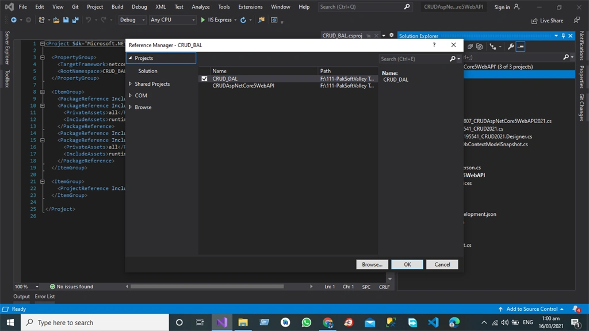Open the Browse... file button
The height and width of the screenshot is (331, 589).
coord(372,264)
